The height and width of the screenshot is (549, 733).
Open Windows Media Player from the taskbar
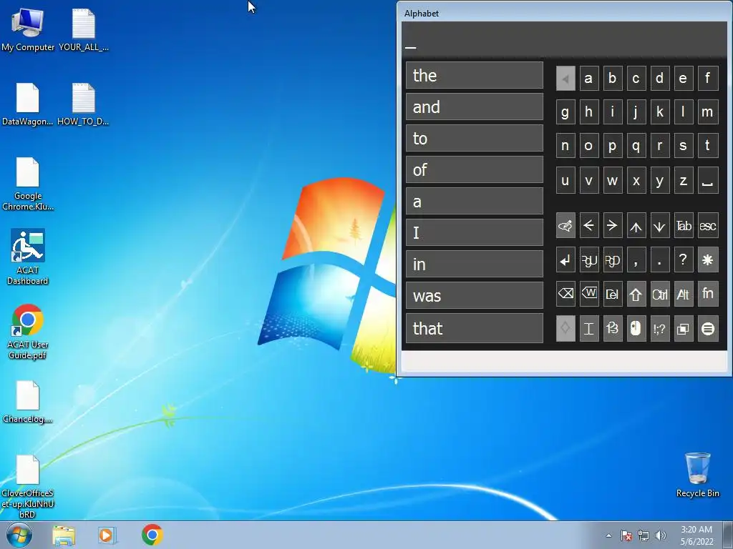(x=107, y=535)
